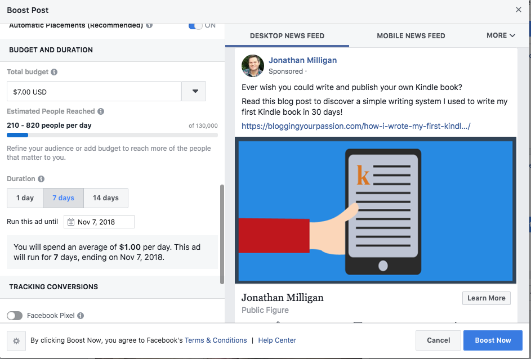Click the '210 - 820 people per day' text
531x359 pixels.
click(49, 125)
